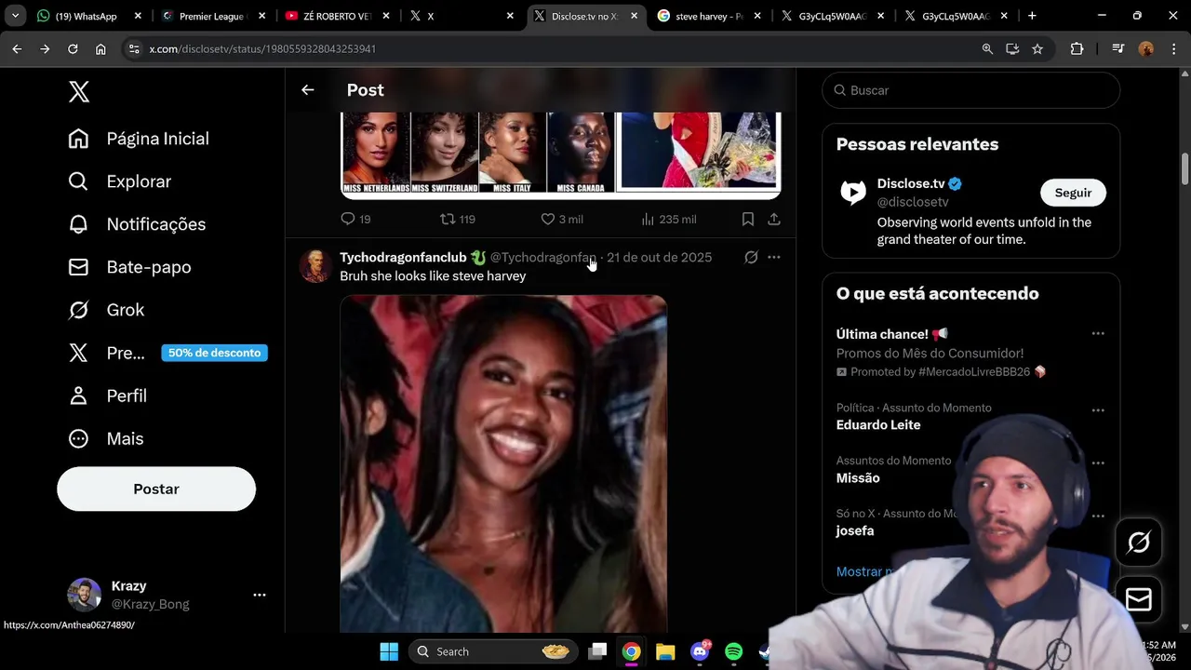
Task: Open Grok in the sidebar
Action: [x=106, y=310]
